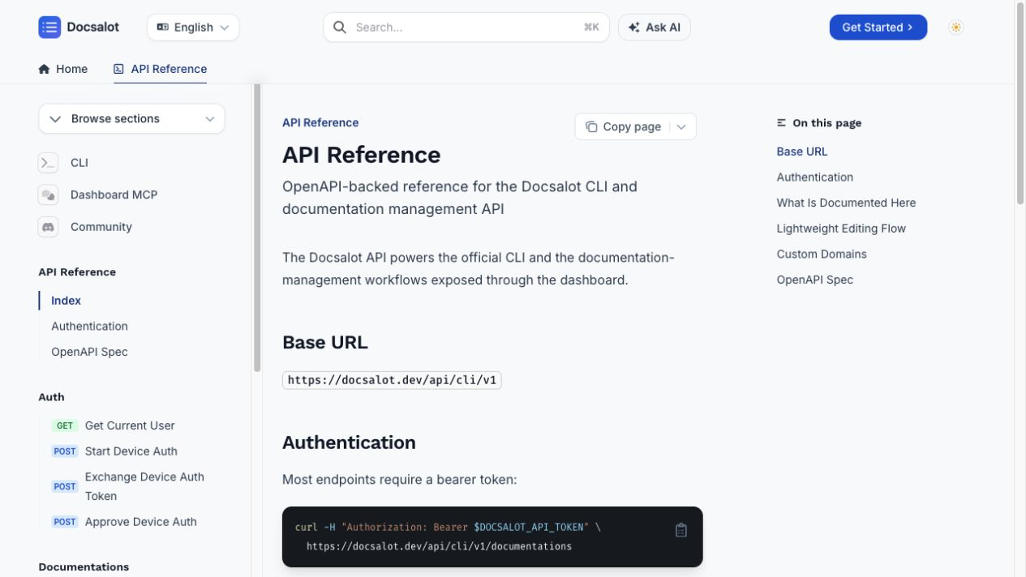The height and width of the screenshot is (577, 1026).
Task: Click the base URL code text
Action: [392, 380]
